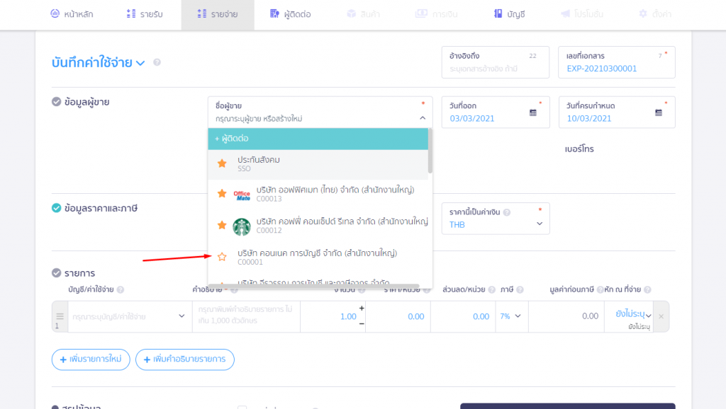Unfavorite ประกันสังคม using its orange star
Image resolution: width=726 pixels, height=409 pixels.
coord(222,163)
